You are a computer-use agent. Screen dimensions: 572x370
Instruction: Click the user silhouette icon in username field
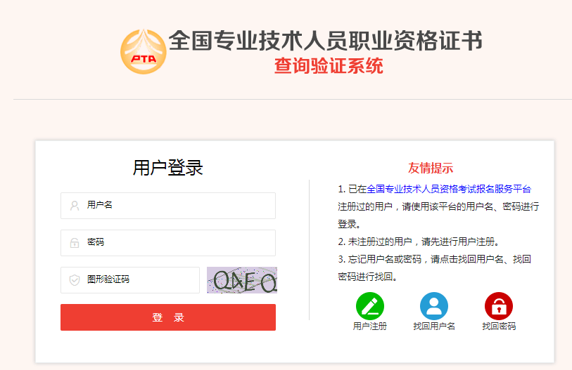[x=75, y=206]
